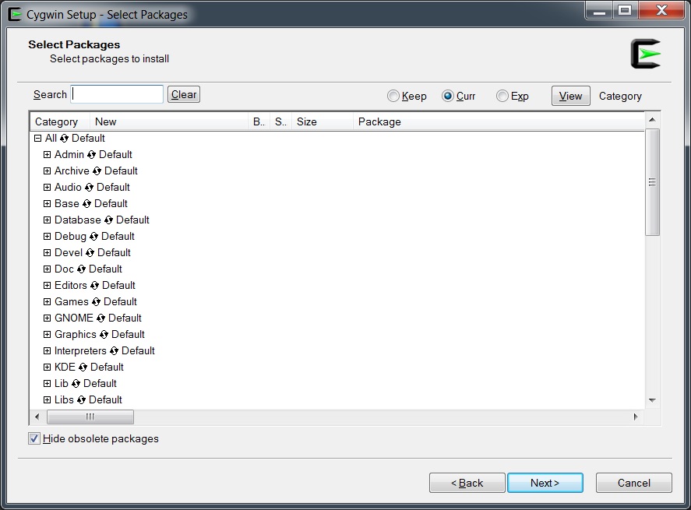Click the Size column header
691x510 pixels.
coord(323,121)
